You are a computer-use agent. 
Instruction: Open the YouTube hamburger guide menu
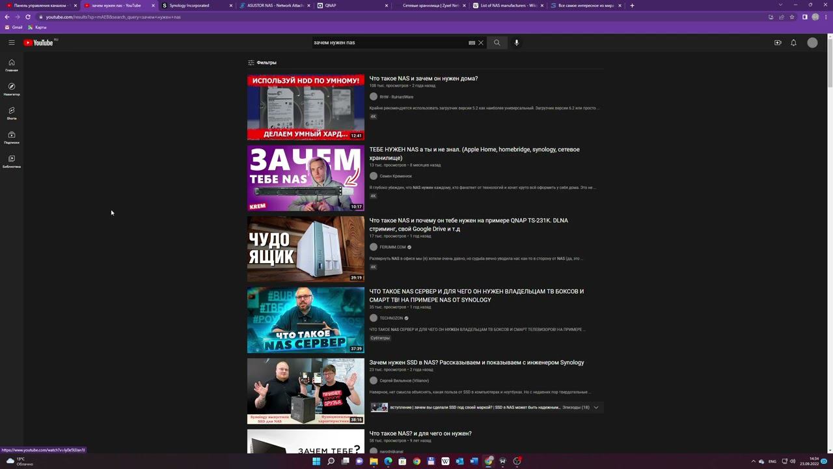pos(11,42)
